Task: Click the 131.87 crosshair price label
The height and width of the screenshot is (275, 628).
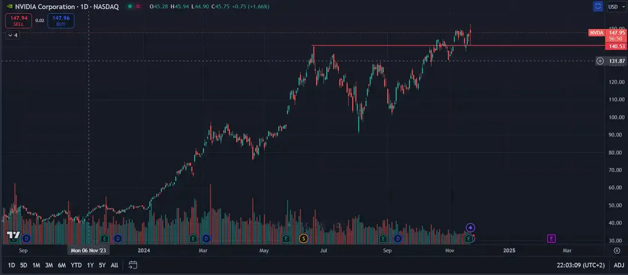Action: (x=617, y=61)
